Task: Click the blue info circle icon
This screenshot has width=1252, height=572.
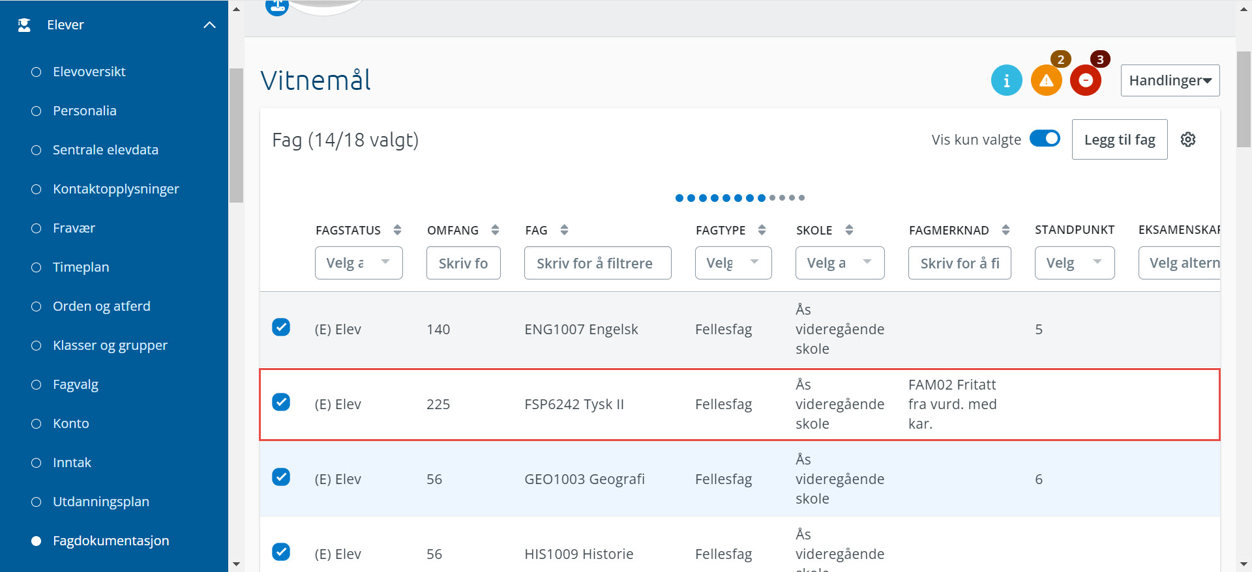Action: point(1006,81)
